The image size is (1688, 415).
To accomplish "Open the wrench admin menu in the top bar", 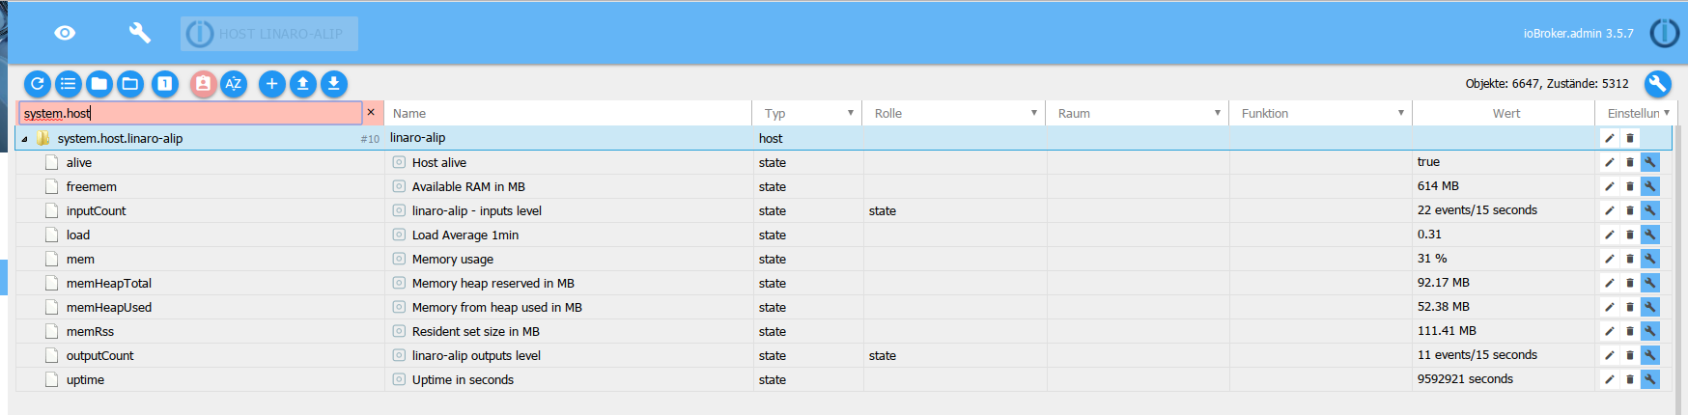I will click(140, 33).
